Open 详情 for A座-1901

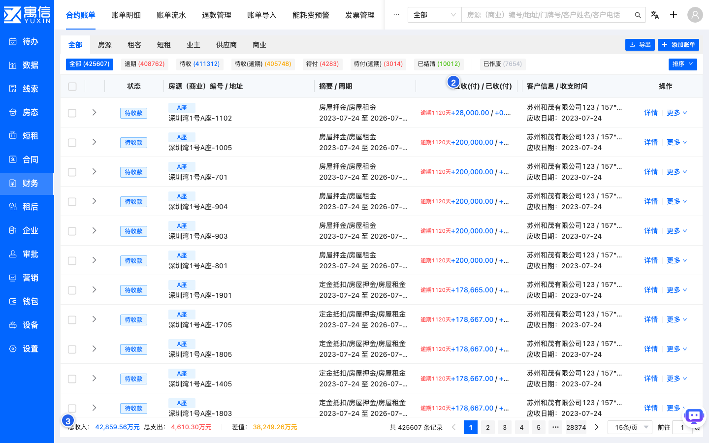coord(651,290)
